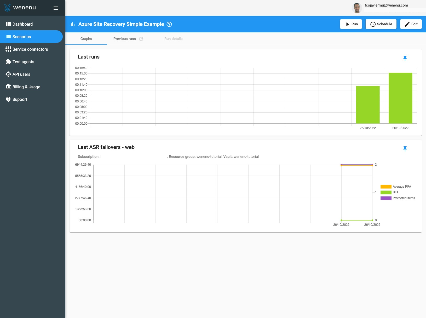Toggle the hamburger menu icon
Image resolution: width=426 pixels, height=318 pixels.
(56, 8)
